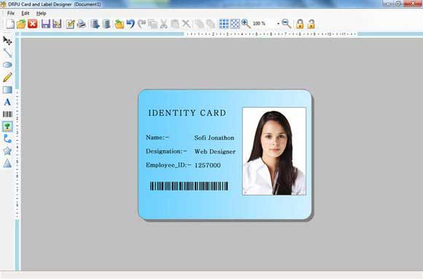
Task: Click the bring to front icon
Action: [200, 24]
